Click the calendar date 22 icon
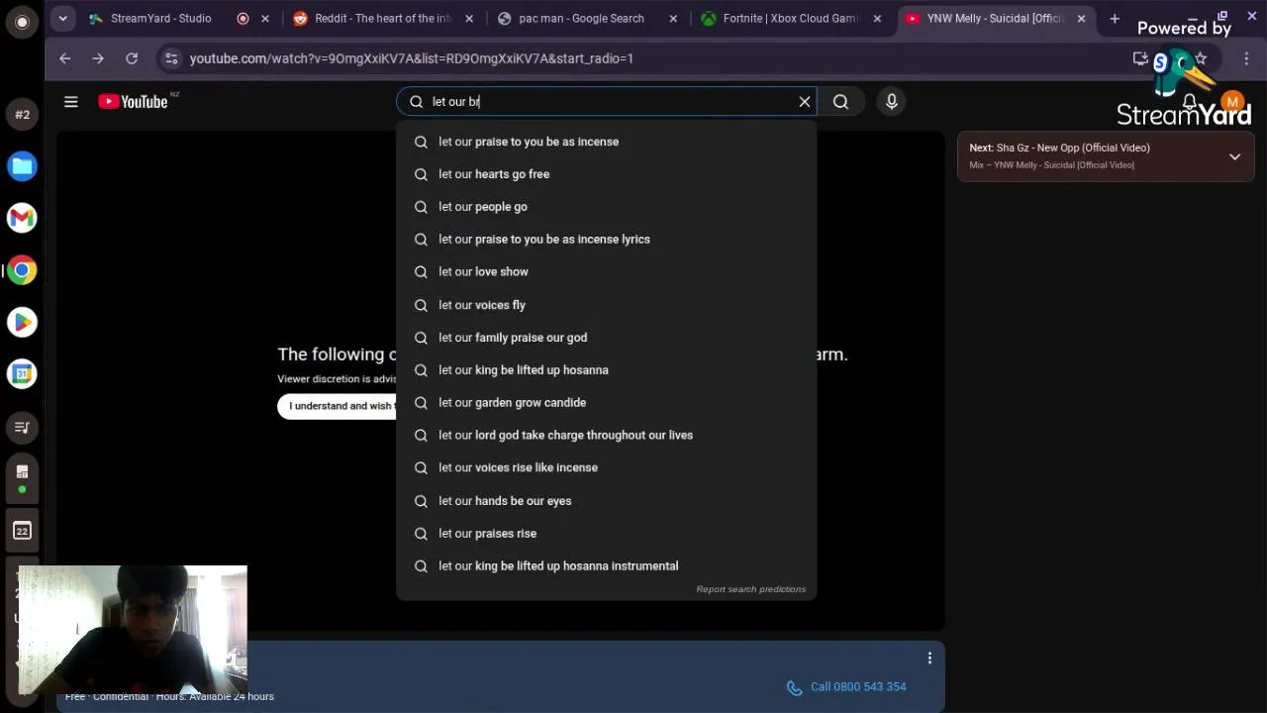 22,531
